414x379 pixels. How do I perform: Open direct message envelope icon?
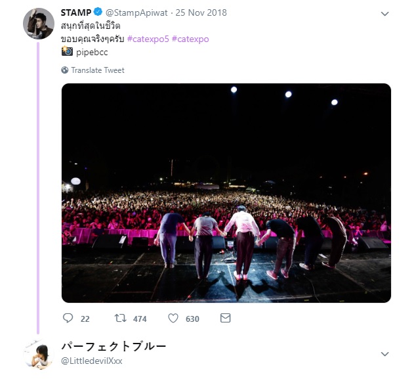(x=225, y=318)
